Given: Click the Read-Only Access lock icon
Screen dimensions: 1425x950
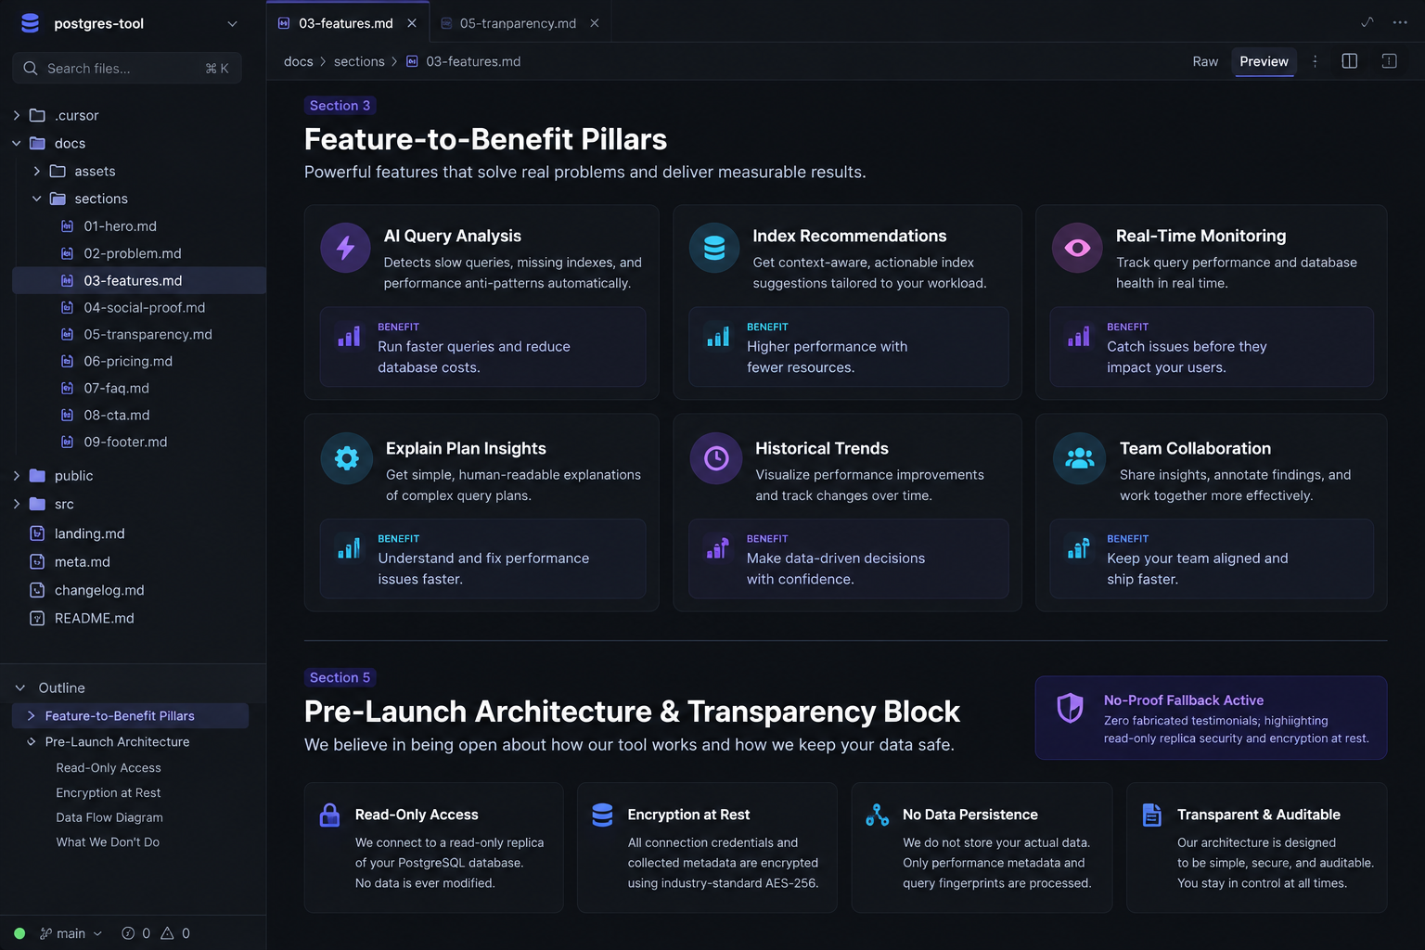Looking at the screenshot, I should point(329,815).
